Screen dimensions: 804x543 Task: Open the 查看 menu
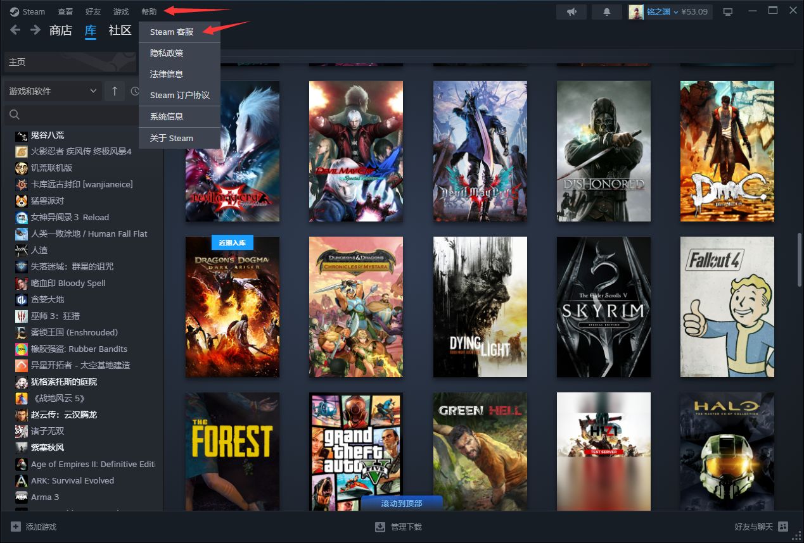coord(65,11)
